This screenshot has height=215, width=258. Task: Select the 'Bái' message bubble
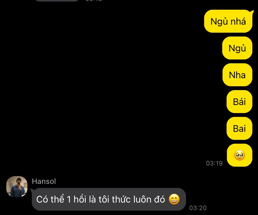(239, 102)
